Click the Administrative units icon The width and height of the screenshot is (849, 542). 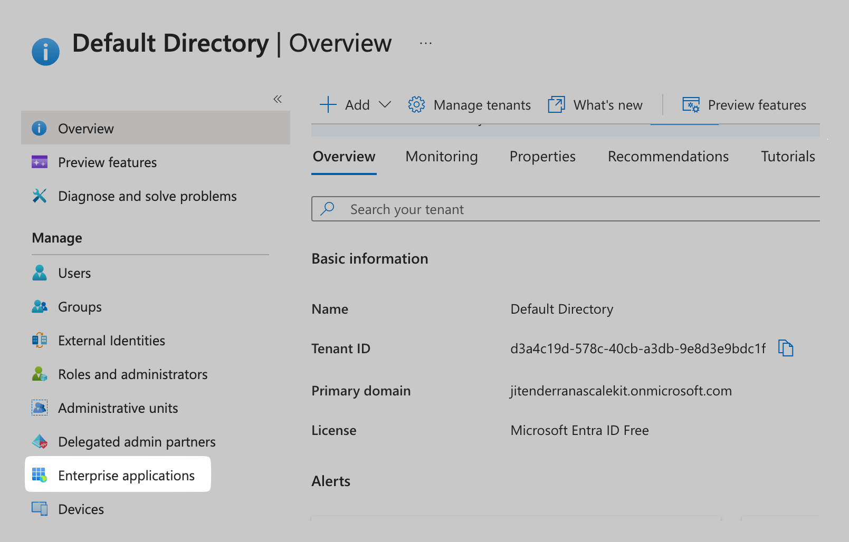pyautogui.click(x=39, y=408)
